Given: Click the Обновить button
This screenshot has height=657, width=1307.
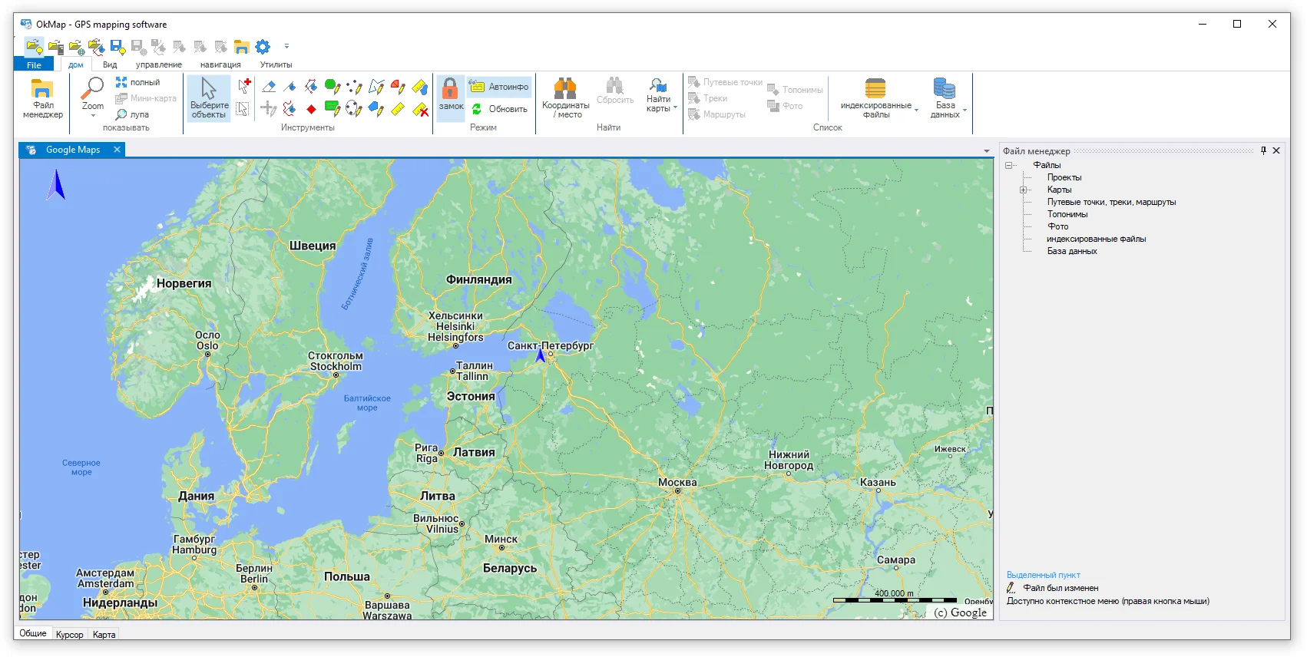Looking at the screenshot, I should pos(499,109).
